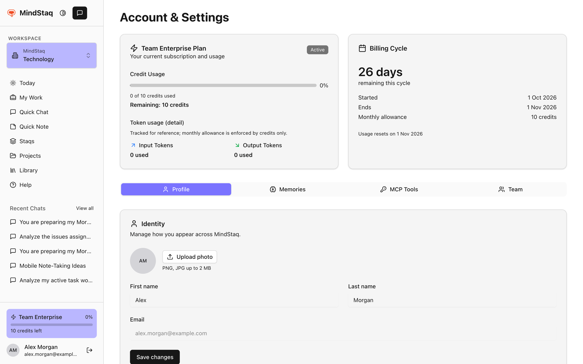Click the Email input field
Viewport: 583px width, 364px height.
343,333
